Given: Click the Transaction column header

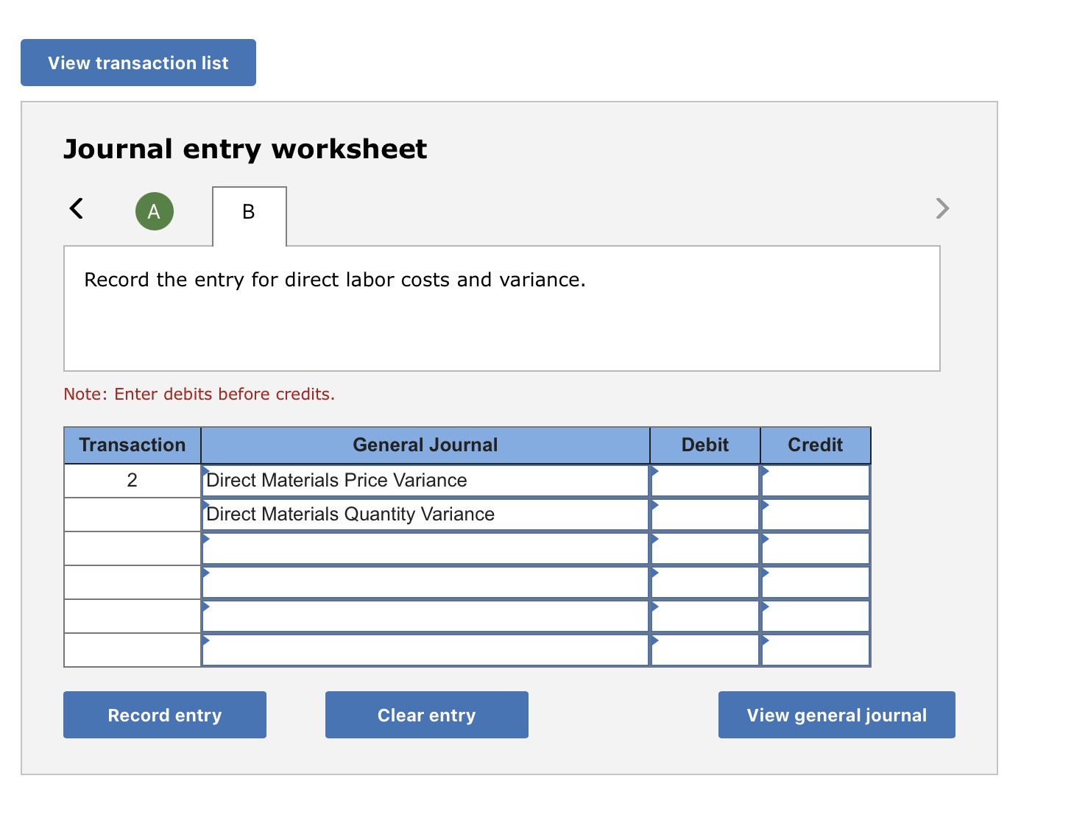Looking at the screenshot, I should (x=133, y=445).
